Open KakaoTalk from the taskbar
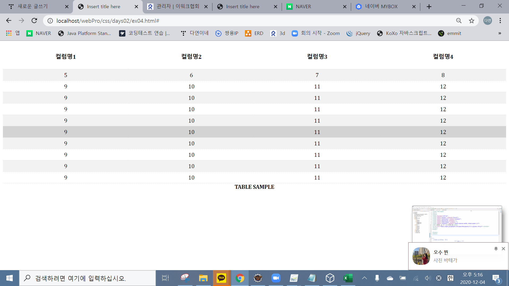This screenshot has width=509, height=286. pyautogui.click(x=221, y=278)
